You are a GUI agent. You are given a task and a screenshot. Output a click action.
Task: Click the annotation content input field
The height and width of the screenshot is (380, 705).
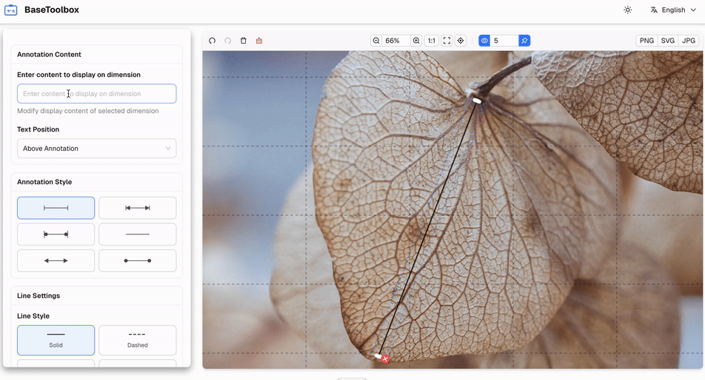tap(96, 94)
